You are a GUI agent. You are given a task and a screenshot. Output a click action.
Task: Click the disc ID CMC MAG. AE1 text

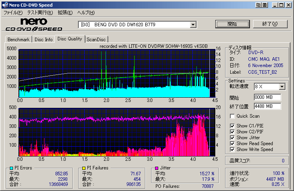pyautogui.click(x=264, y=59)
